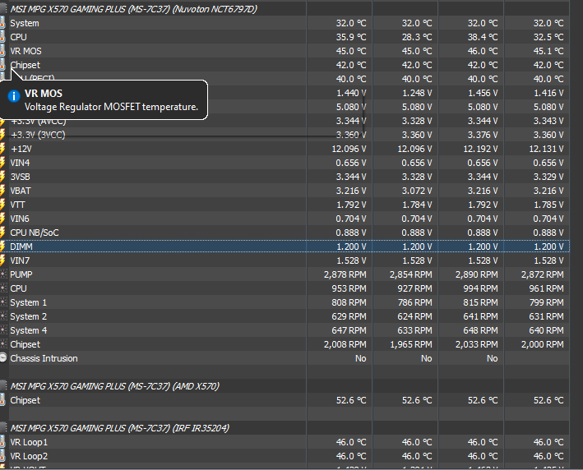Click the Chipset fan minimum value 1,965 RPM

(411, 344)
